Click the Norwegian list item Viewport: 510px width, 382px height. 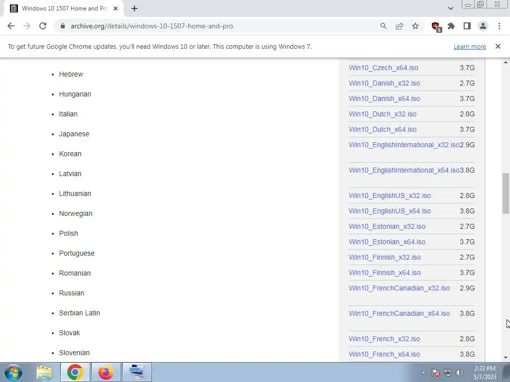point(76,213)
